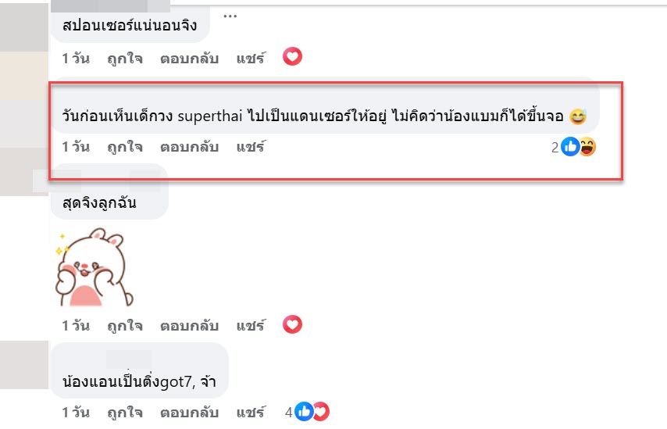This screenshot has width=667, height=429.
Task: Click แชร์ on the got7 comment
Action: pyautogui.click(x=251, y=412)
